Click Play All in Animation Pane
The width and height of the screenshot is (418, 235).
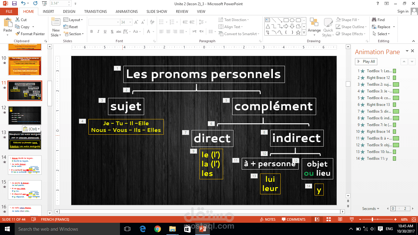366,62
